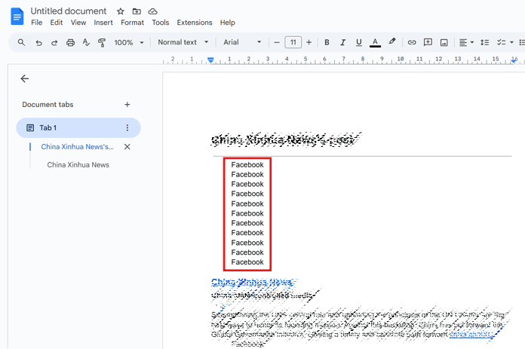Open the Tools menu
Image resolution: width=525 pixels, height=349 pixels.
[161, 23]
